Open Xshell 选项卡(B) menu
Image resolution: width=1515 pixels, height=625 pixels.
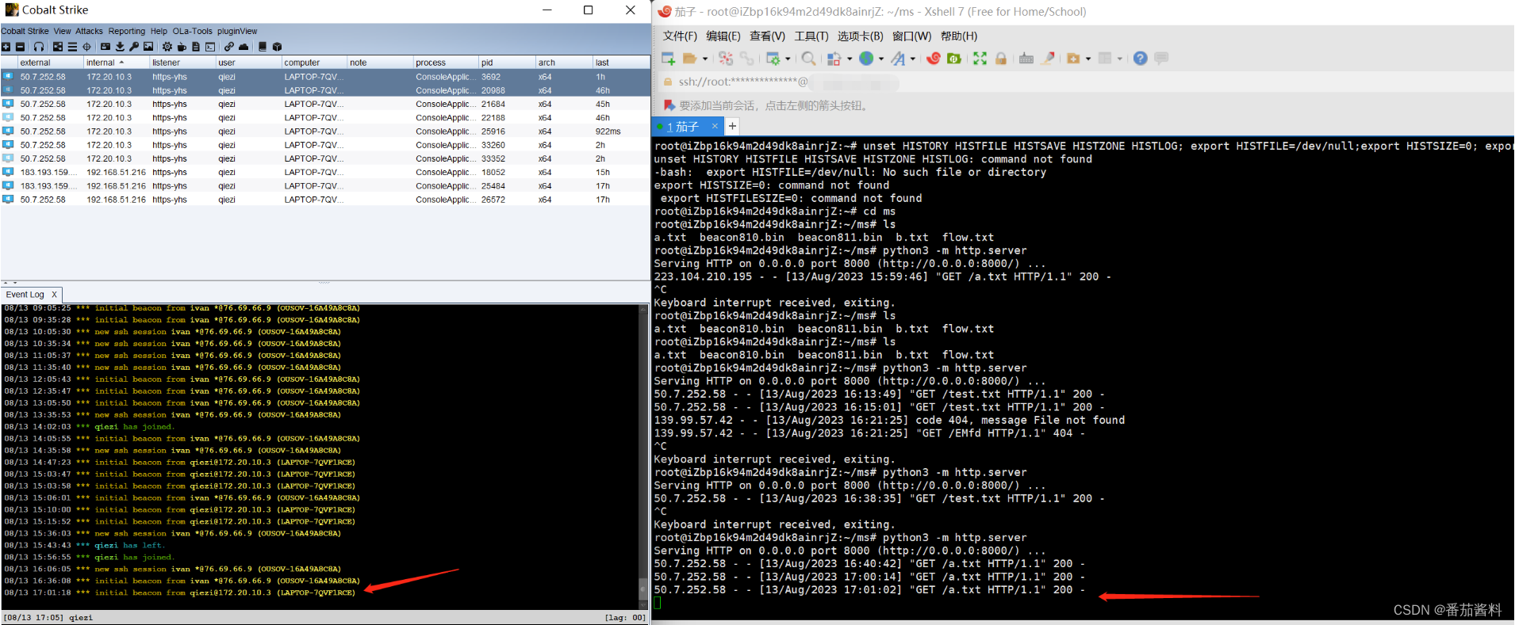tap(861, 36)
